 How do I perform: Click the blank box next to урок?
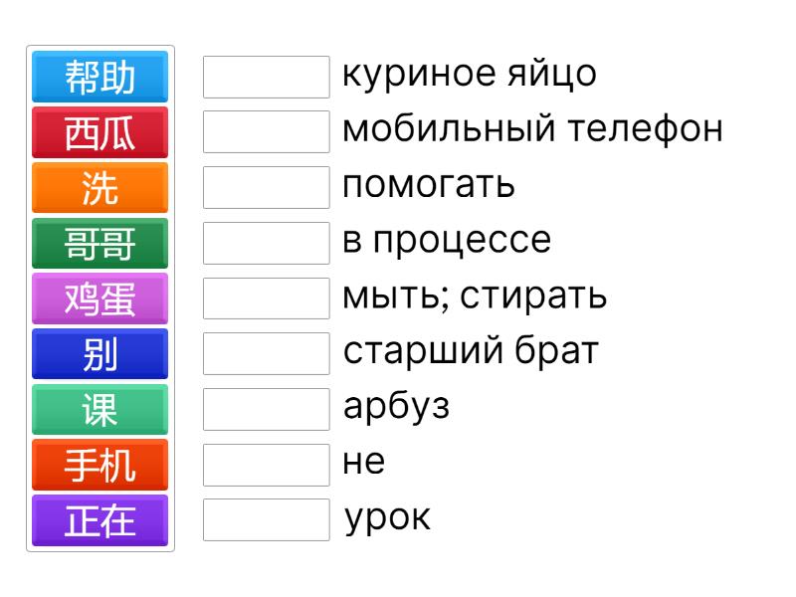pyautogui.click(x=266, y=519)
